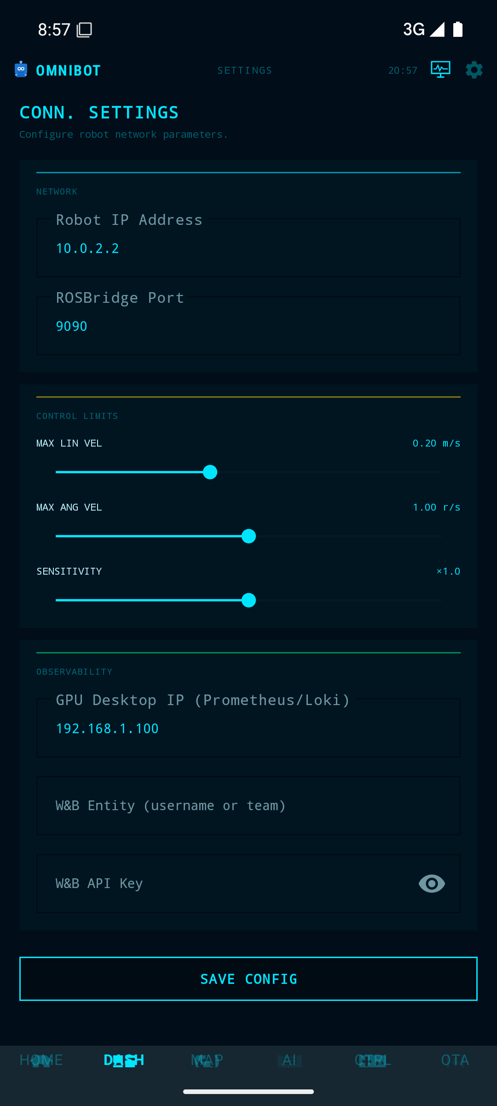The width and height of the screenshot is (497, 1106).
Task: Tap the screenshot notification icon in status bar
Action: [x=84, y=30]
